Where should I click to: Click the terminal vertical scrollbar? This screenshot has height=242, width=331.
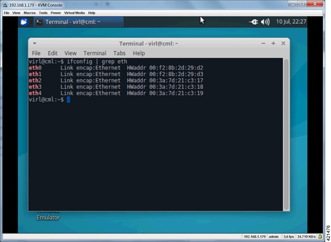pos(286,135)
